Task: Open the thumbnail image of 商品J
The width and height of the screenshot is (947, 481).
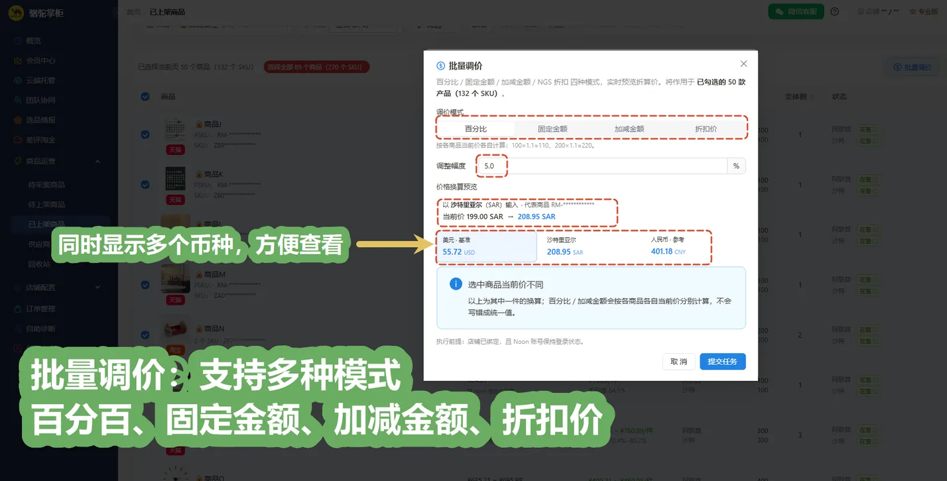Action: pyautogui.click(x=176, y=130)
